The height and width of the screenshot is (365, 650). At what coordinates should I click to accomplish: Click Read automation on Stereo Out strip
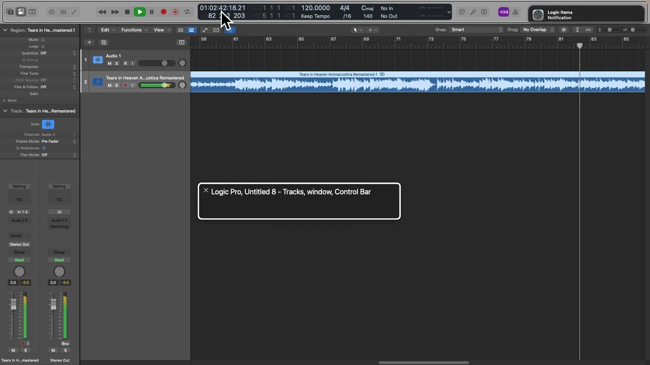pyautogui.click(x=59, y=260)
